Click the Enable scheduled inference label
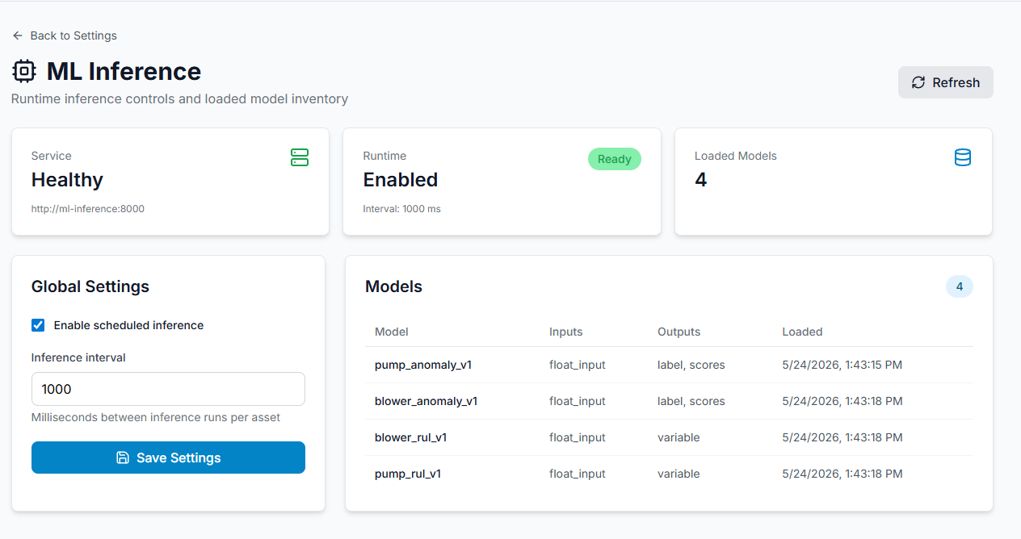Screen dimensions: 1021x539 coord(128,325)
